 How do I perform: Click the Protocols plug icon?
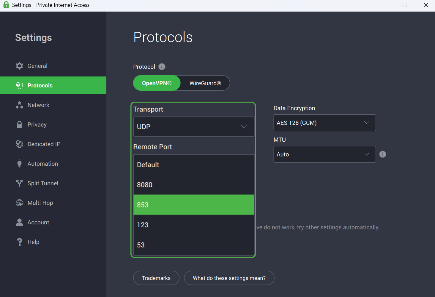19,85
